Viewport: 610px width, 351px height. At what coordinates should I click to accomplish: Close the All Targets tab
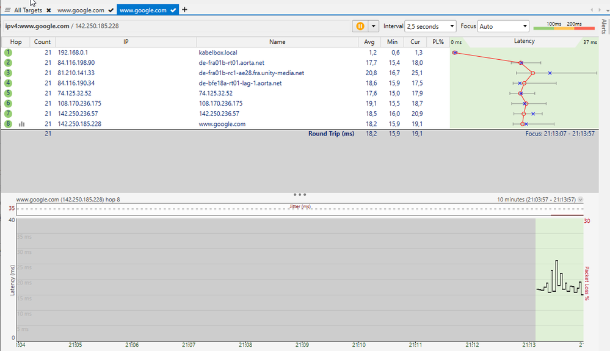[49, 10]
